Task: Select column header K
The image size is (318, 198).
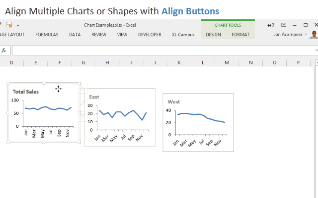Action: [x=179, y=62]
